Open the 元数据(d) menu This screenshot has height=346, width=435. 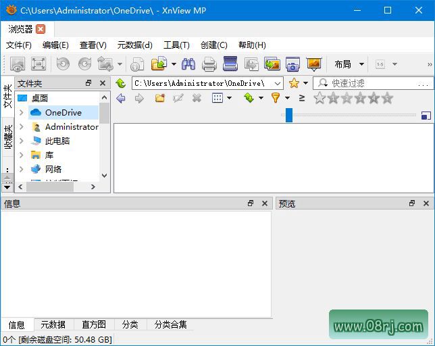[135, 45]
